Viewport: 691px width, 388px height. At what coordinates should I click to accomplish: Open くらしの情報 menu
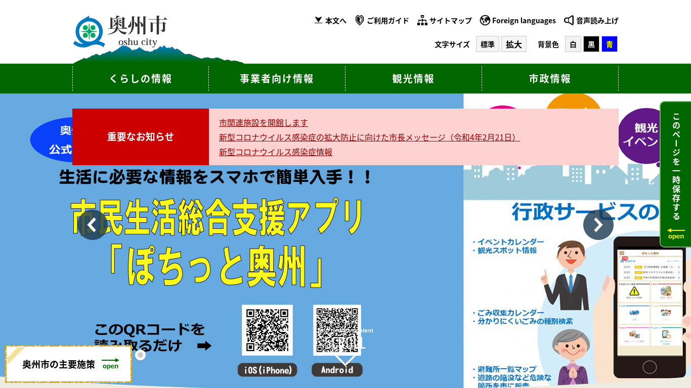[x=141, y=79]
